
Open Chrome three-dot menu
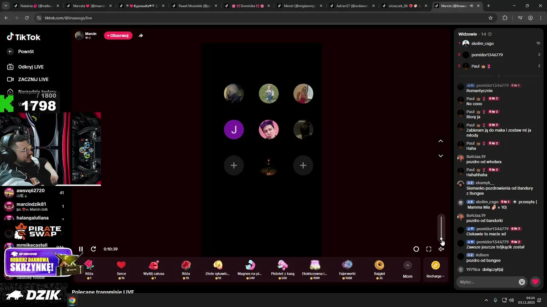pos(541,18)
